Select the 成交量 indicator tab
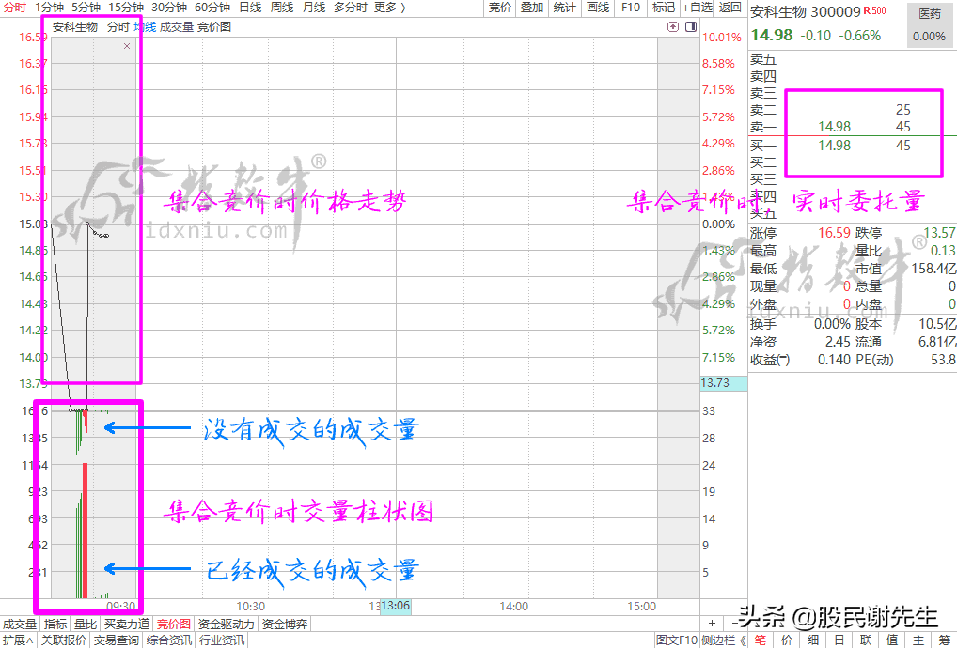The width and height of the screenshot is (957, 648). (20, 625)
